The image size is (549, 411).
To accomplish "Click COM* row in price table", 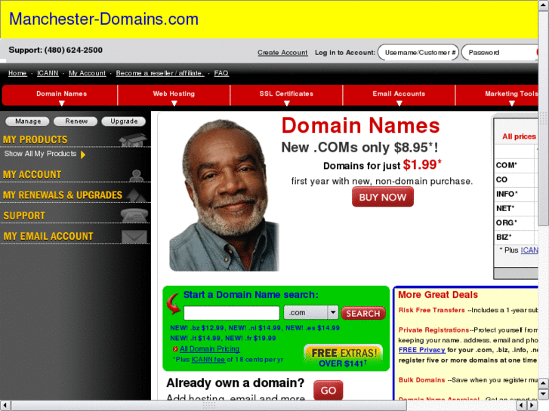I will (516, 165).
